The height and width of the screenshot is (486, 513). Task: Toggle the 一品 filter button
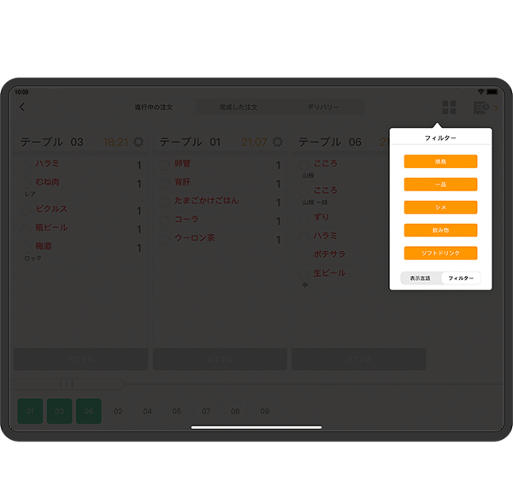point(440,184)
